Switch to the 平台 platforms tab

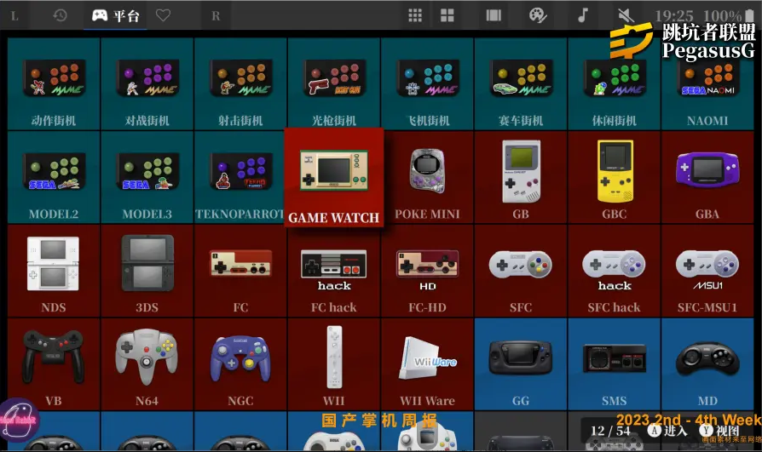[x=115, y=15]
